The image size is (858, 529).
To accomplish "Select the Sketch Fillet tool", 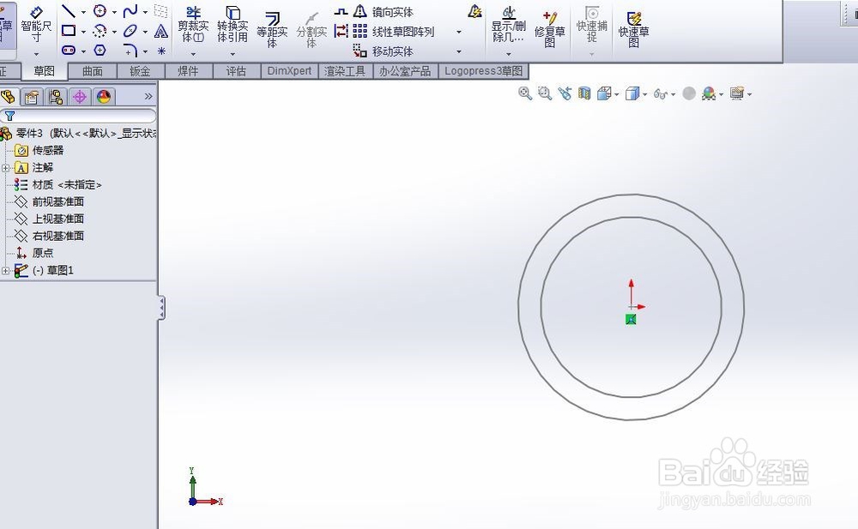I will tap(130, 51).
